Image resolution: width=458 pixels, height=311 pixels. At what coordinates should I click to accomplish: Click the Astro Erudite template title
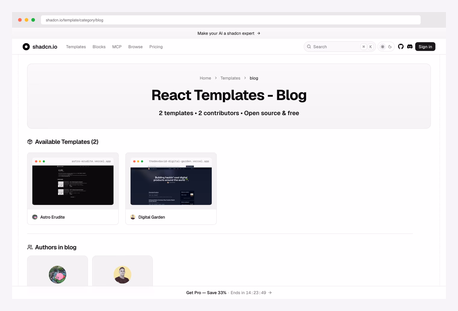pyautogui.click(x=52, y=217)
